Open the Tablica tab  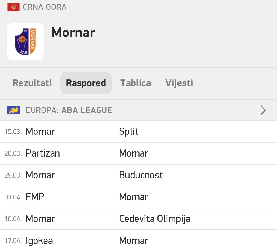click(x=136, y=83)
